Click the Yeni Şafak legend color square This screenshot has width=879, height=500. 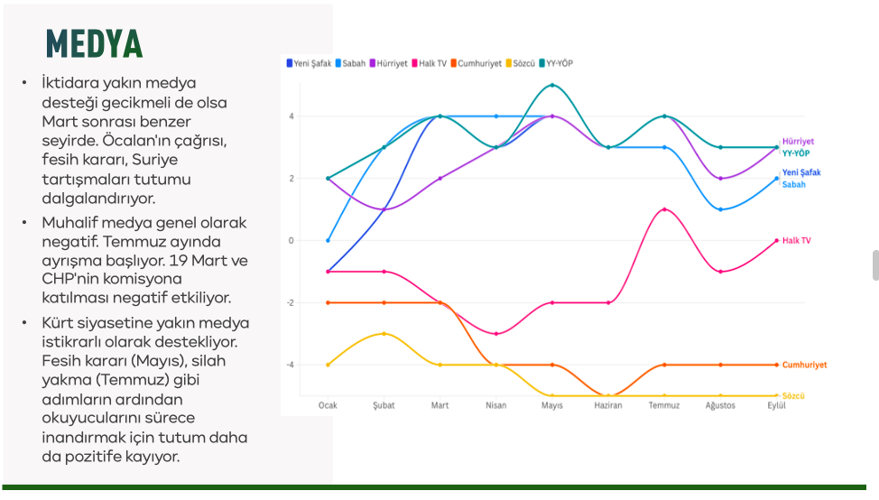[x=290, y=63]
